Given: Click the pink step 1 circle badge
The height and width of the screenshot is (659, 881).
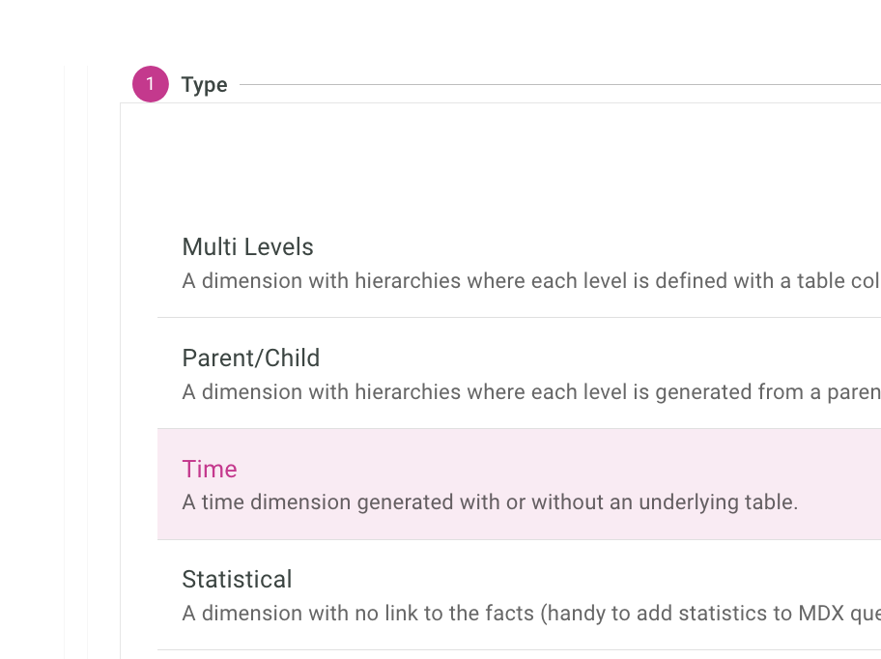Looking at the screenshot, I should (x=151, y=85).
